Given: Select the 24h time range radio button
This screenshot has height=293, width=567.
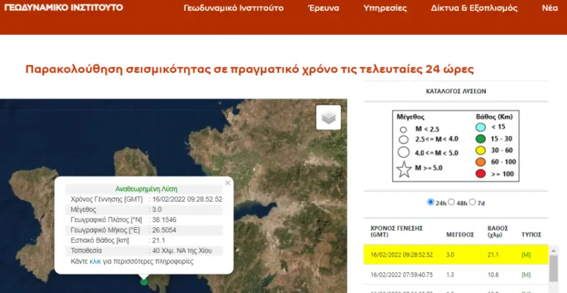Looking at the screenshot, I should [431, 202].
